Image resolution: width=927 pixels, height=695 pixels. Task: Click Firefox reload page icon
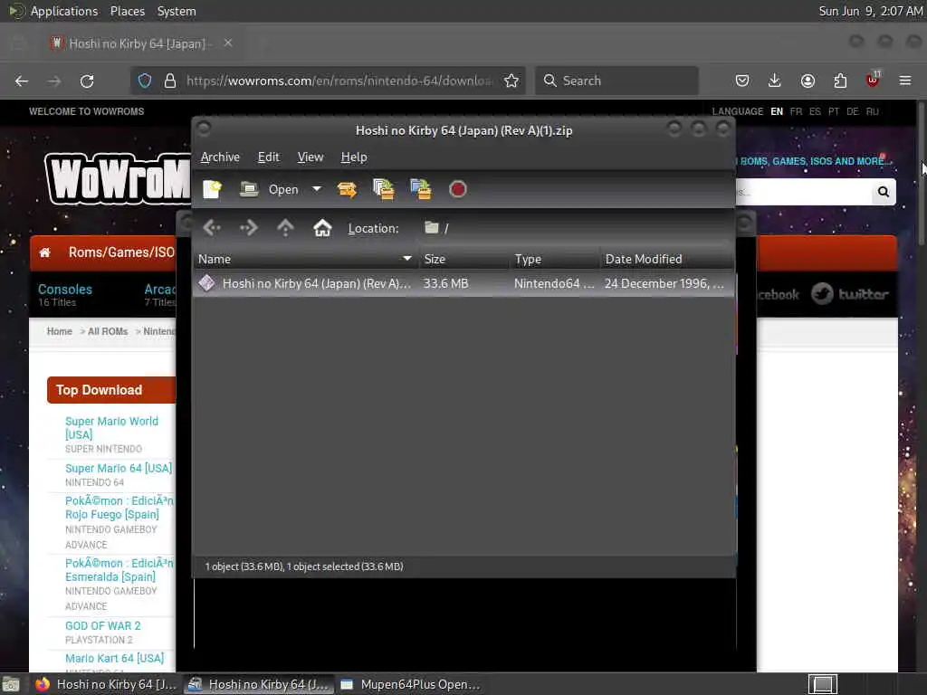pyautogui.click(x=87, y=81)
